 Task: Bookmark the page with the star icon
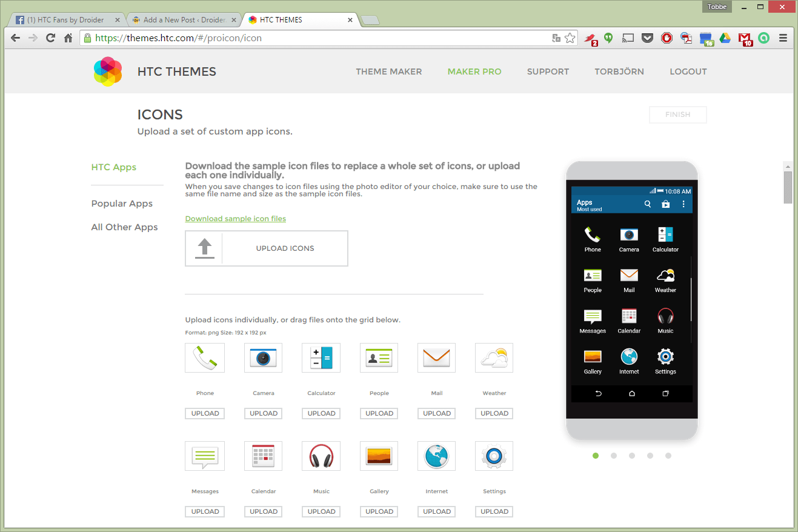pyautogui.click(x=570, y=38)
